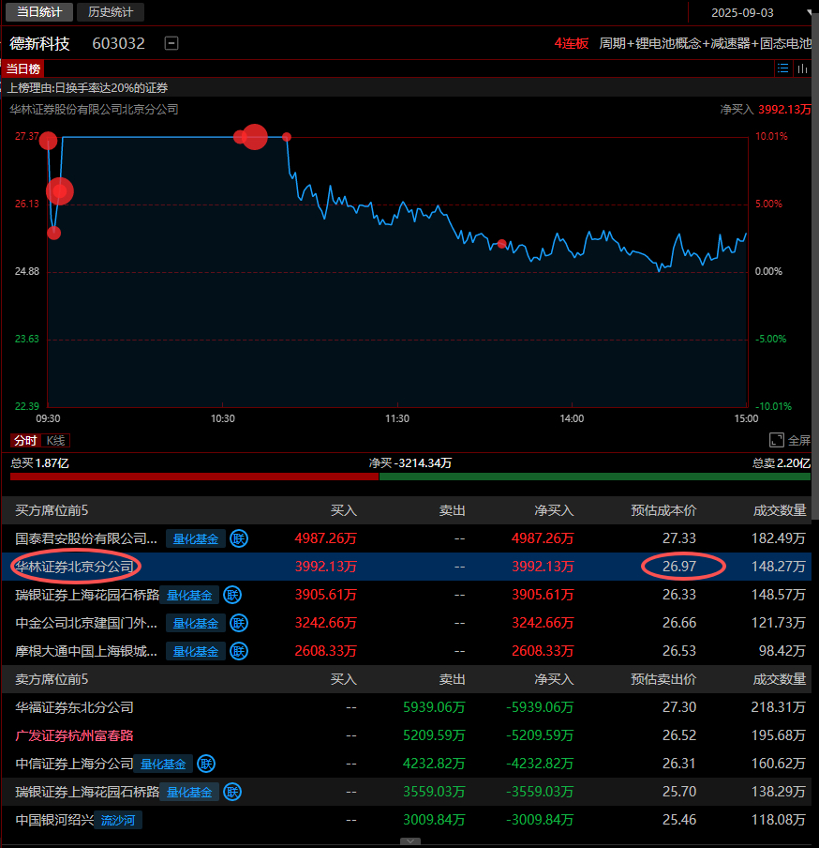Select the 国泰君安股份有限公司 buyer row
Viewport: 819px width, 848px height.
pyautogui.click(x=407, y=538)
